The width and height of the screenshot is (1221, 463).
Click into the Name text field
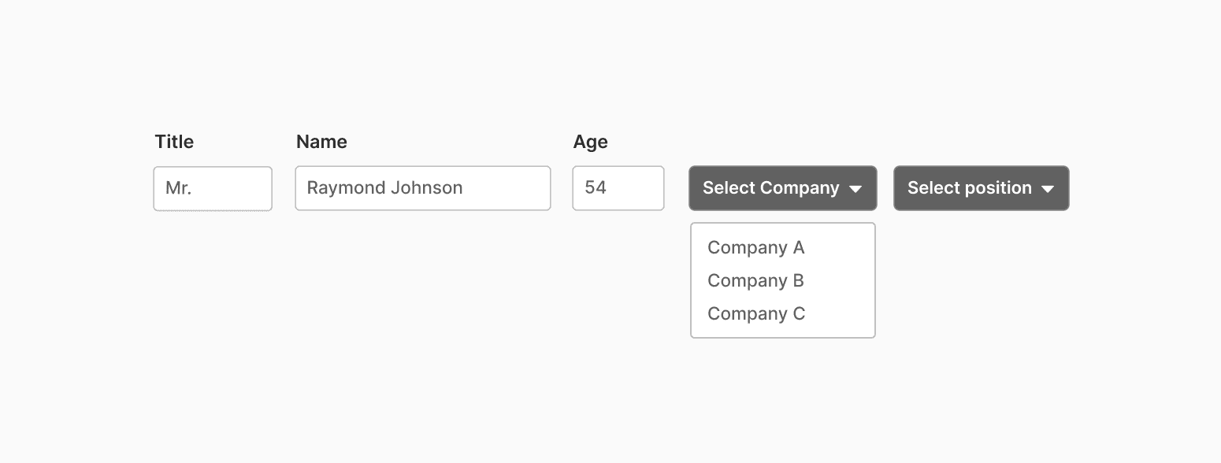pos(423,188)
